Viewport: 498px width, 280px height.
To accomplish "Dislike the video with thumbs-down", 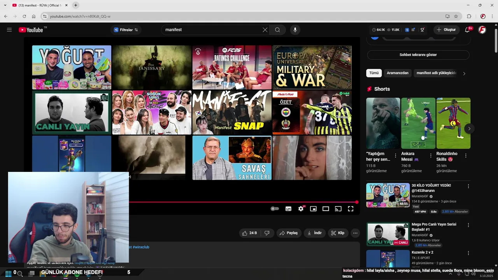I will pyautogui.click(x=267, y=233).
